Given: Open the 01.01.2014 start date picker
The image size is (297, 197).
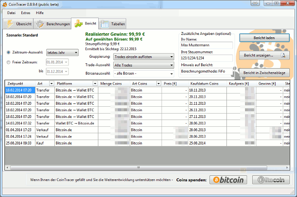Looking at the screenshot, I should click(x=57, y=62).
